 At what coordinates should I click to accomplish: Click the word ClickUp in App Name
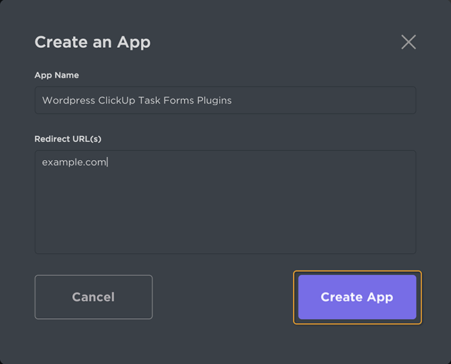[x=117, y=101]
